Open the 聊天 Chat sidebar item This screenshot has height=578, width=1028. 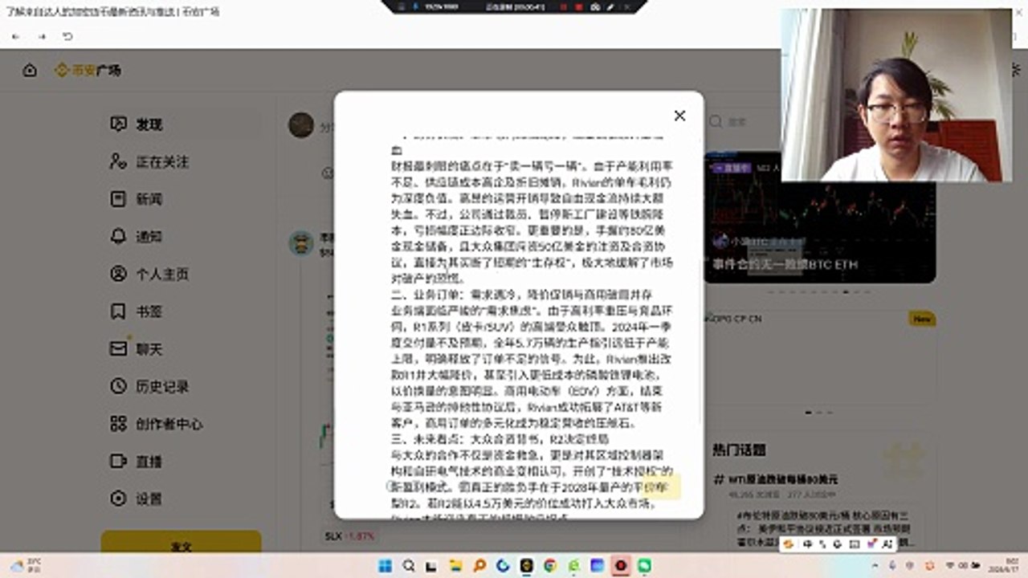coord(182,349)
